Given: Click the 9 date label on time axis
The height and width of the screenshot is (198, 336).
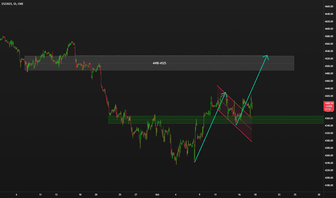Looking at the screenshot, I should coord(199,194).
